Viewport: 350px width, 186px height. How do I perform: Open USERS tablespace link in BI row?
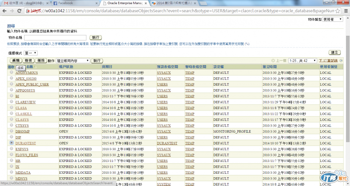point(162,96)
